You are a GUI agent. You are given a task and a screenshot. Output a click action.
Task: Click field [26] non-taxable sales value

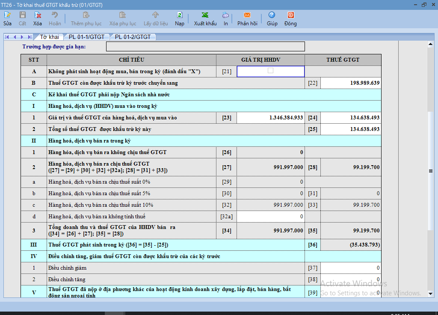point(270,152)
